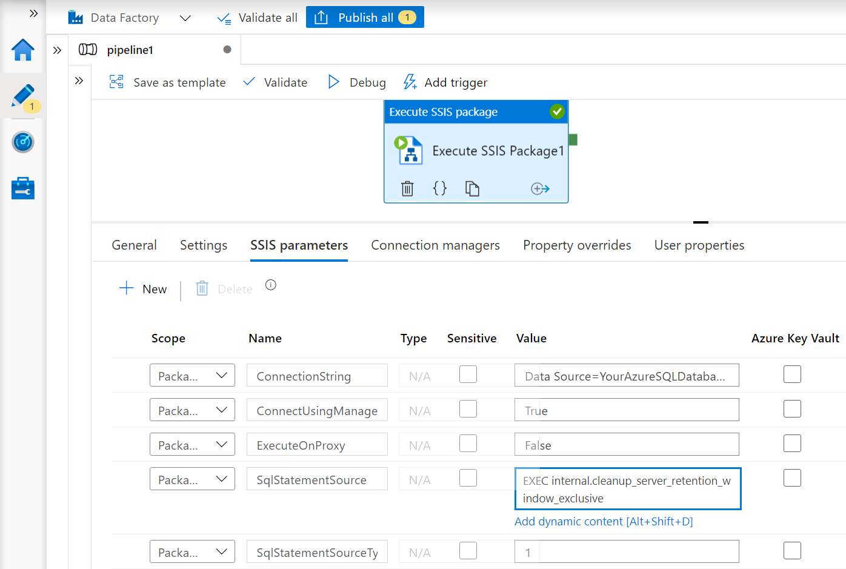View activity JSON code with braces icon
This screenshot has width=846, height=569.
[440, 188]
